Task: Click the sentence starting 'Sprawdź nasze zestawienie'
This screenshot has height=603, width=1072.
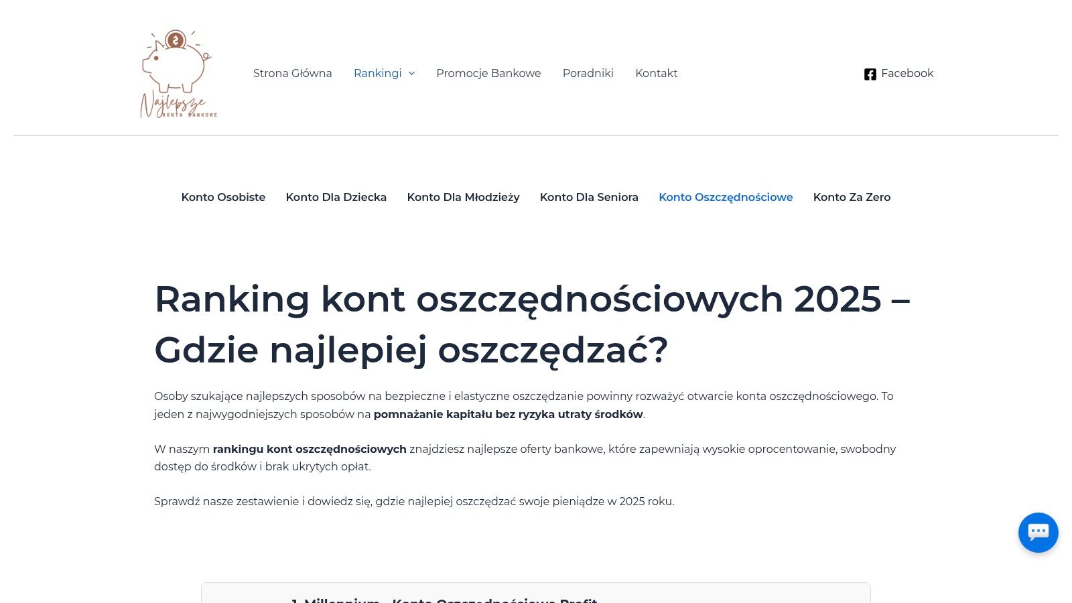Action: [414, 501]
